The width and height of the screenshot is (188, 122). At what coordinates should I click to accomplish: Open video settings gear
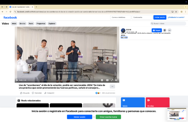102,80
